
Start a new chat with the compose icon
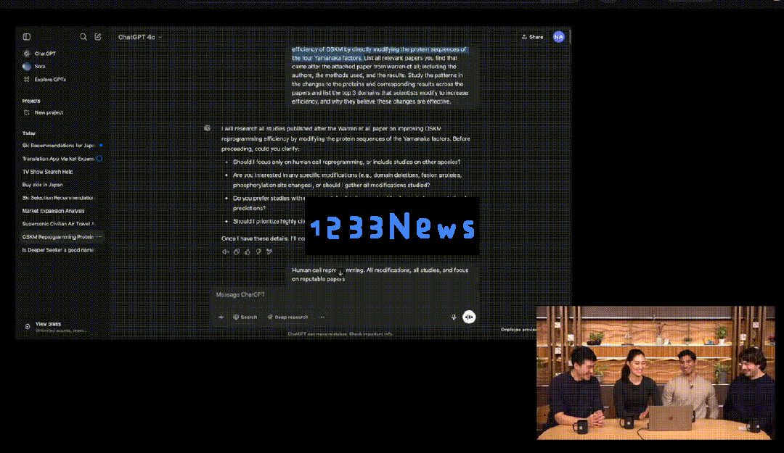pos(98,36)
